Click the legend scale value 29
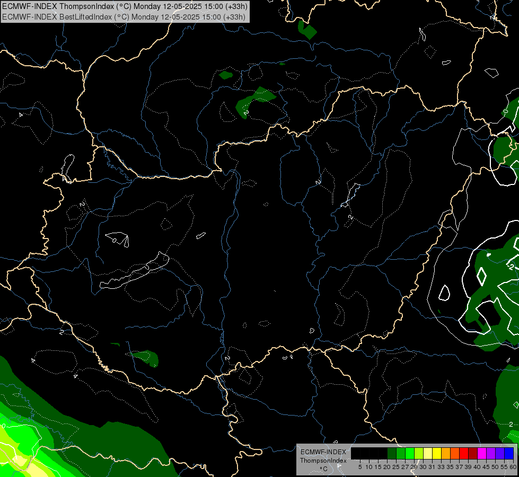 click(414, 467)
